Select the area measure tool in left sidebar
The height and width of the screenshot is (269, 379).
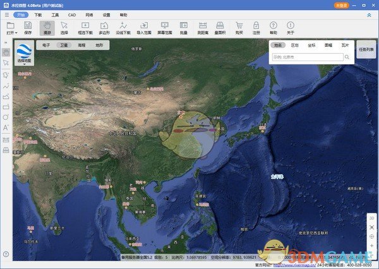point(6,150)
